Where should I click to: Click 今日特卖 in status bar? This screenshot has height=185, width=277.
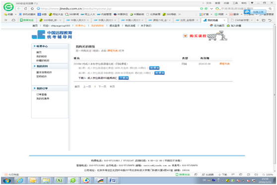pyautogui.click(x=12, y=175)
